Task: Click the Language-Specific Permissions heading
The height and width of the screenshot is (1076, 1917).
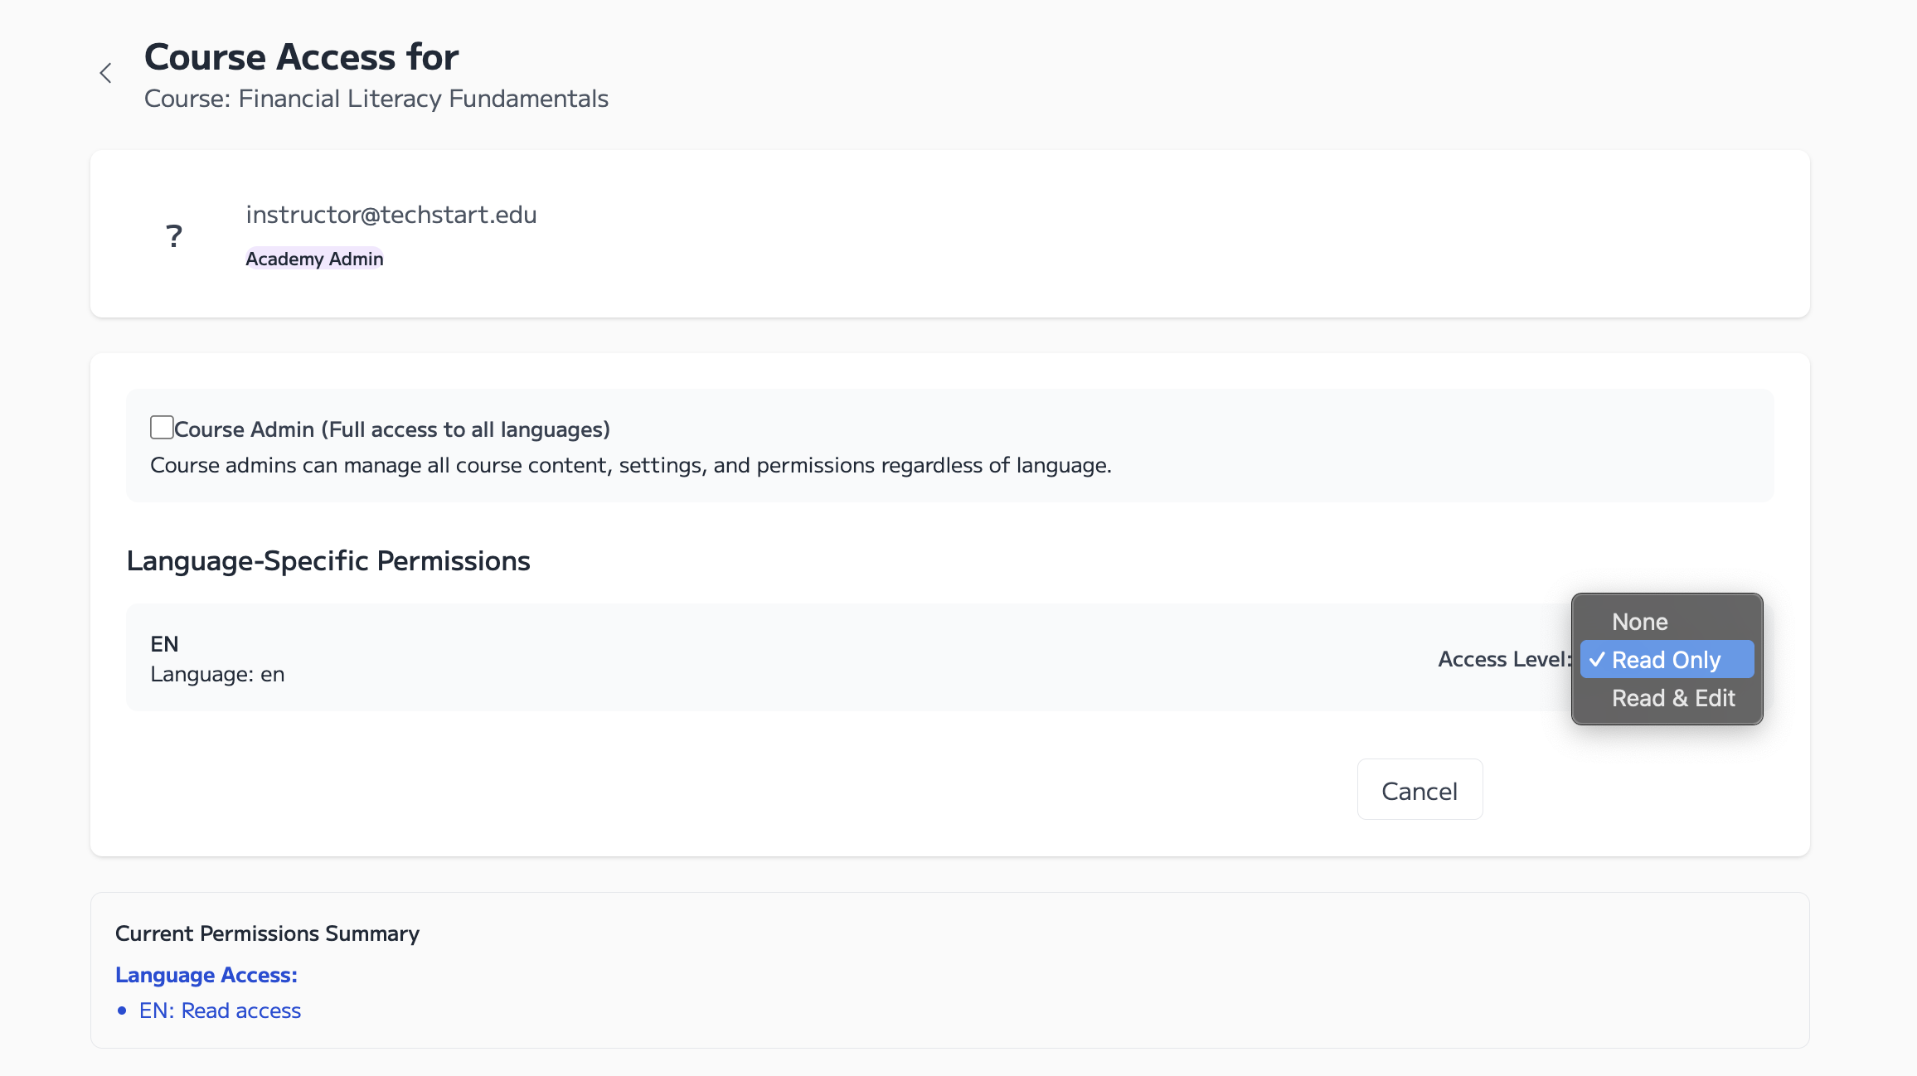Action: click(328, 561)
